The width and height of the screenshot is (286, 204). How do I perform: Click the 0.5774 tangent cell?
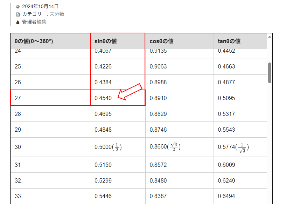(233, 147)
